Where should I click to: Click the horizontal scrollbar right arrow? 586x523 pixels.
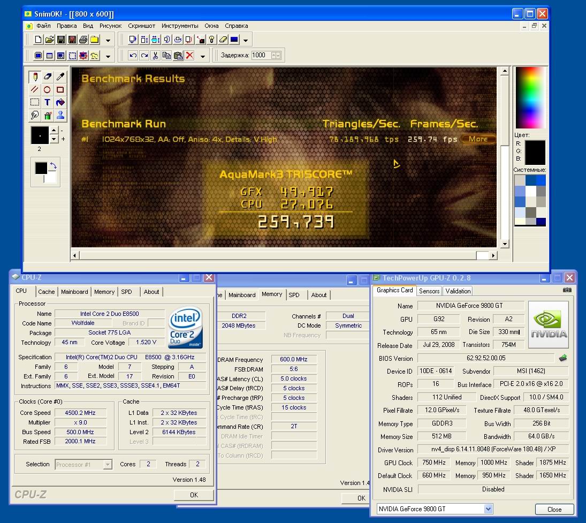(493, 256)
